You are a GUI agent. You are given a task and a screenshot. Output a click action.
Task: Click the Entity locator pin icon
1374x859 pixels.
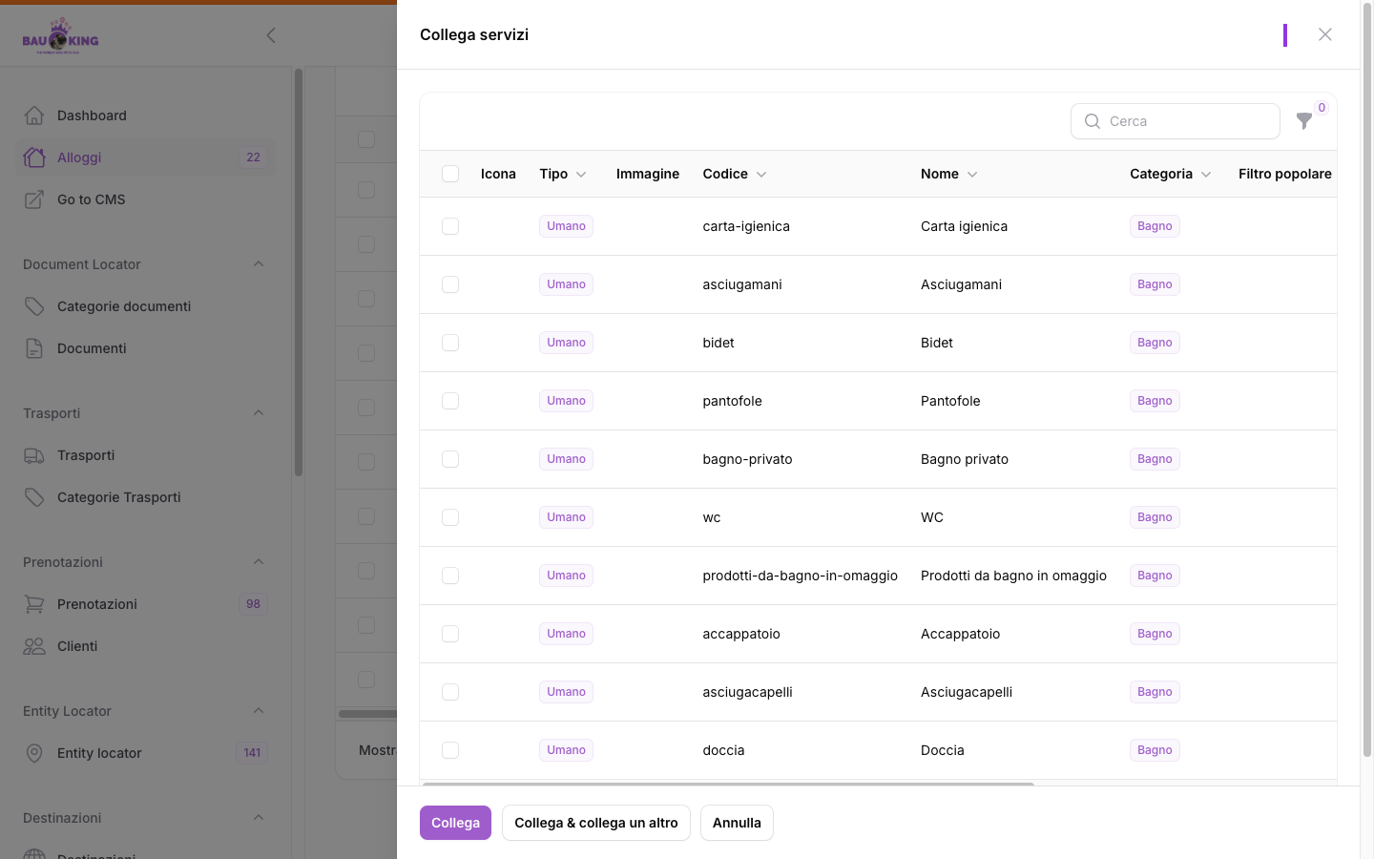[x=34, y=753]
